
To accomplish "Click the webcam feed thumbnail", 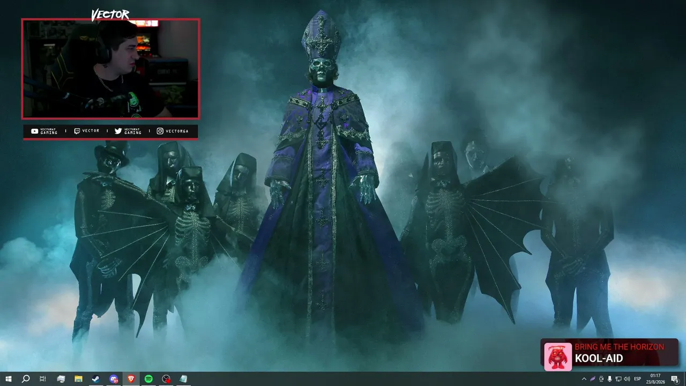I will pyautogui.click(x=110, y=69).
